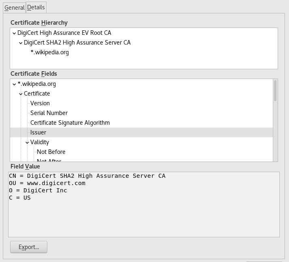This screenshot has width=289, height=262.
Task: Click the Export... button
Action: click(x=29, y=247)
